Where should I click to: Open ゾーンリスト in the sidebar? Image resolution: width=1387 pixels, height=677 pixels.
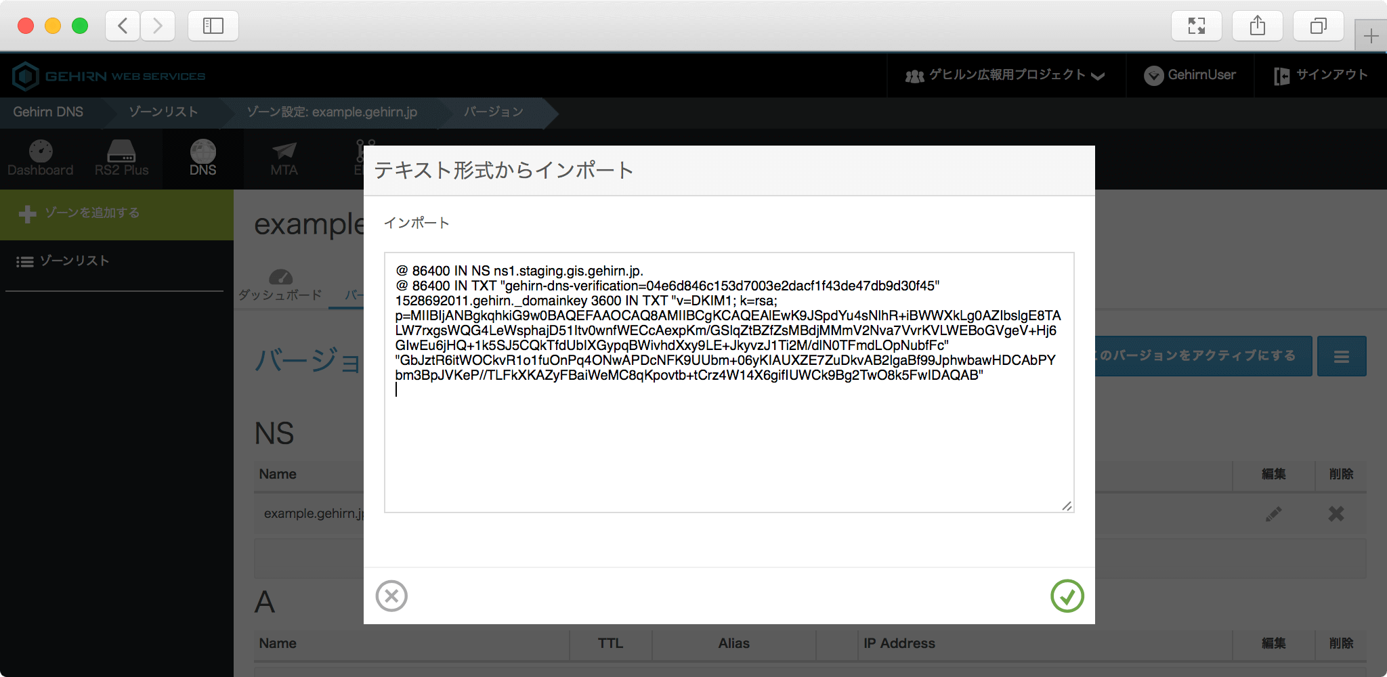coord(74,261)
